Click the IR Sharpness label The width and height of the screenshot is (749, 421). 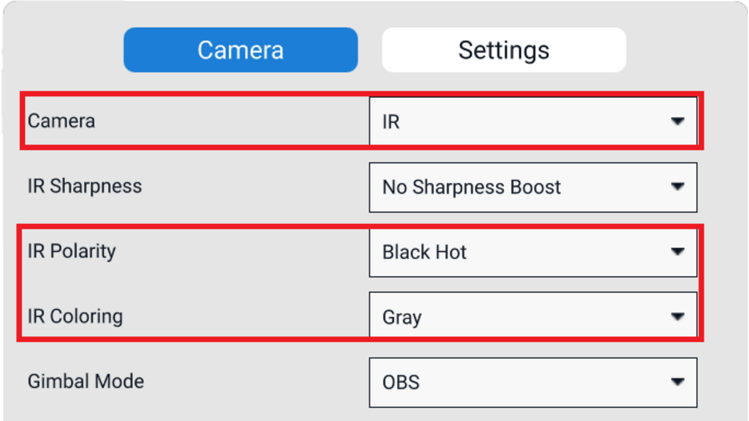85,186
